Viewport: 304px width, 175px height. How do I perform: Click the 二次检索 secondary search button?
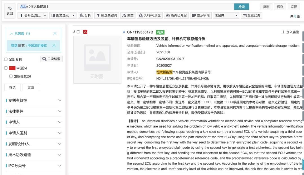(x=52, y=59)
